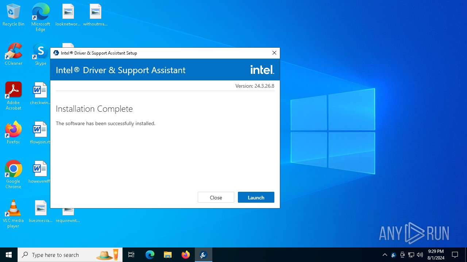Open Task View from the taskbar
Image resolution: width=467 pixels, height=262 pixels.
coord(131,255)
